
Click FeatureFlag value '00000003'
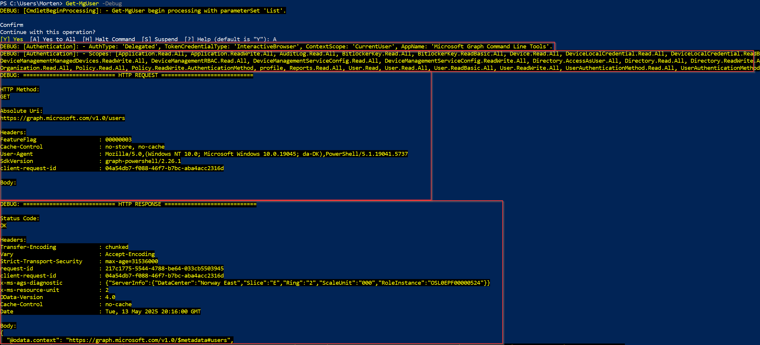[x=118, y=140]
